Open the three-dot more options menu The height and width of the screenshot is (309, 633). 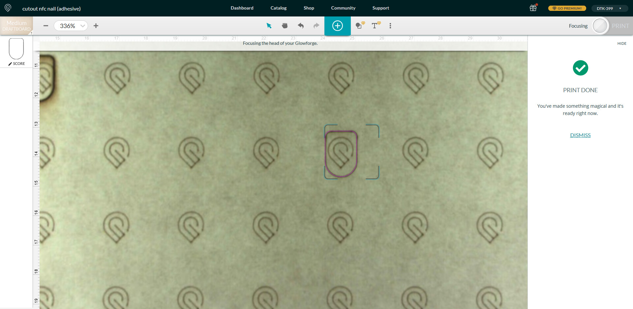click(x=390, y=26)
